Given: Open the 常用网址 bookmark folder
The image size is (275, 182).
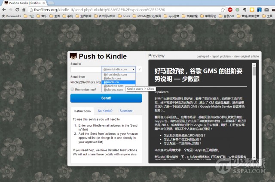Looking at the screenshot, I should pos(208,16).
